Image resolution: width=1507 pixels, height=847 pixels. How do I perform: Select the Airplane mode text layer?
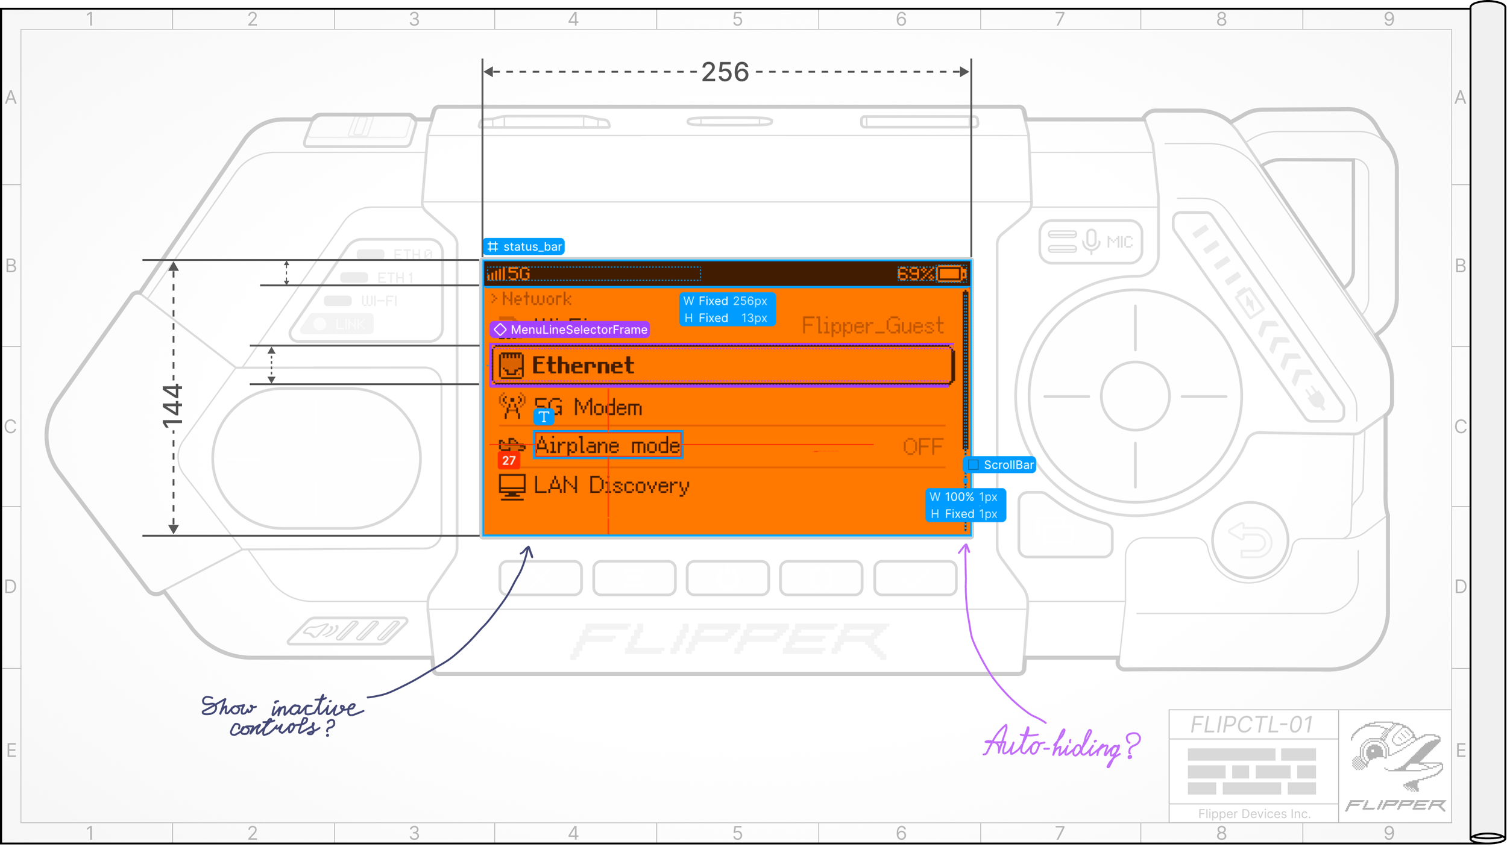(608, 445)
